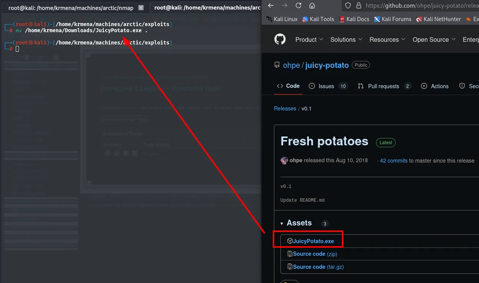Click the Issues count badge 10

tap(343, 86)
